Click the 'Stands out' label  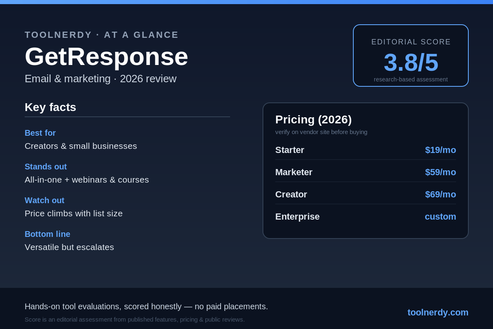point(46,167)
